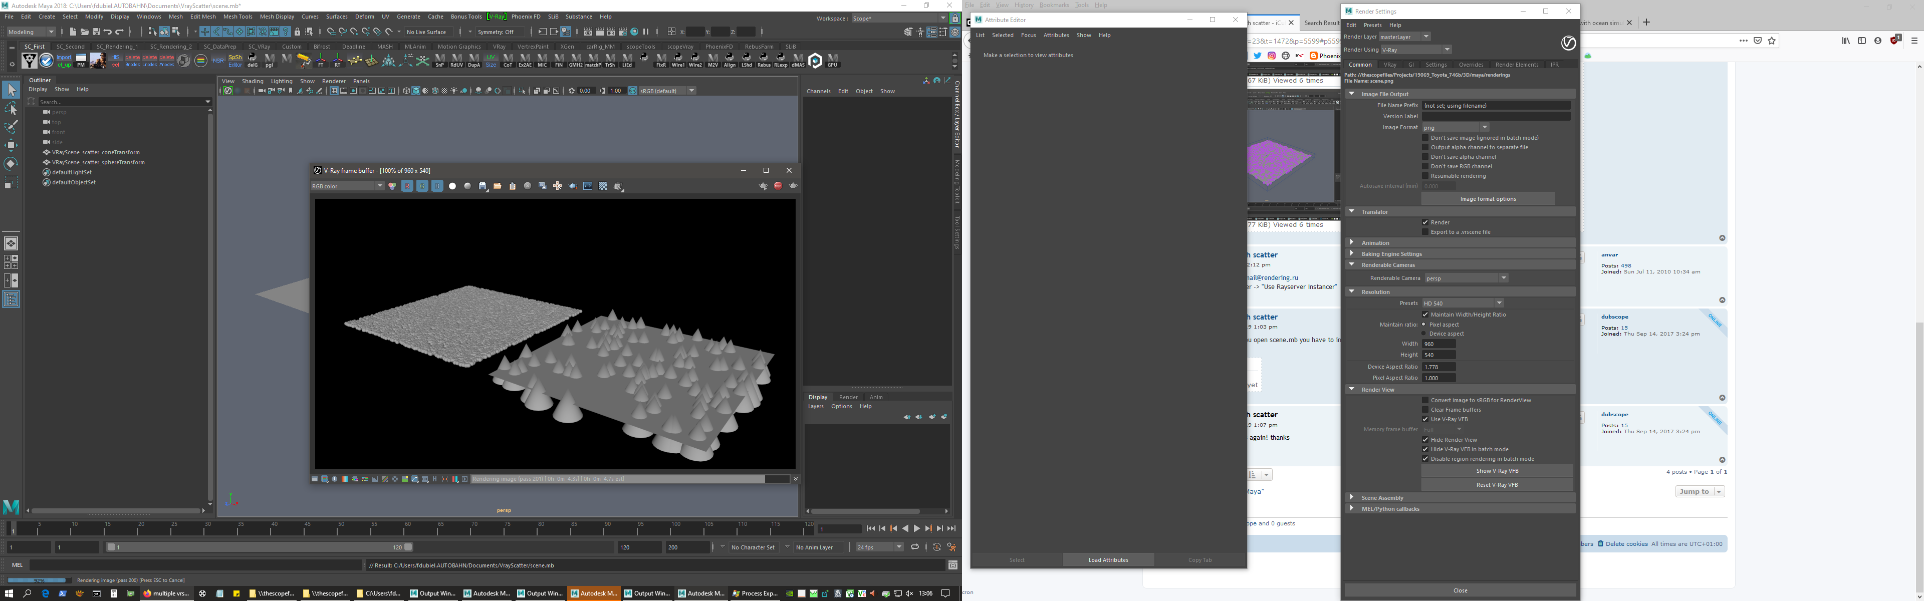Check 'Export to a .vrscene file'
This screenshot has height=601, width=1924.
[1425, 231]
